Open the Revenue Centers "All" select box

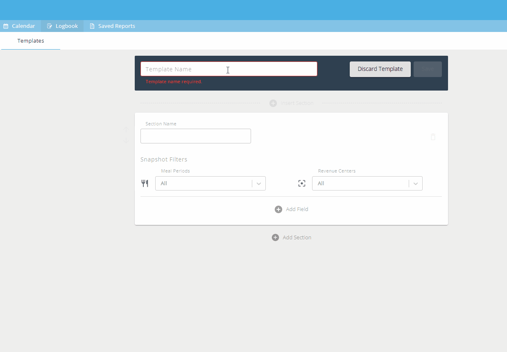point(360,184)
